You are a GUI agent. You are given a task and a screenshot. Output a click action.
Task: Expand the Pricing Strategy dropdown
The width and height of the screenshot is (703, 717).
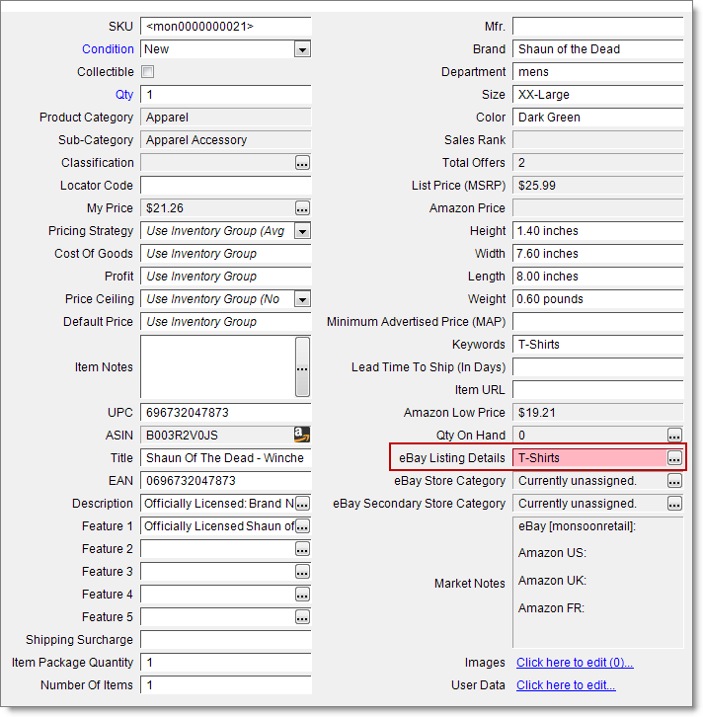click(302, 231)
